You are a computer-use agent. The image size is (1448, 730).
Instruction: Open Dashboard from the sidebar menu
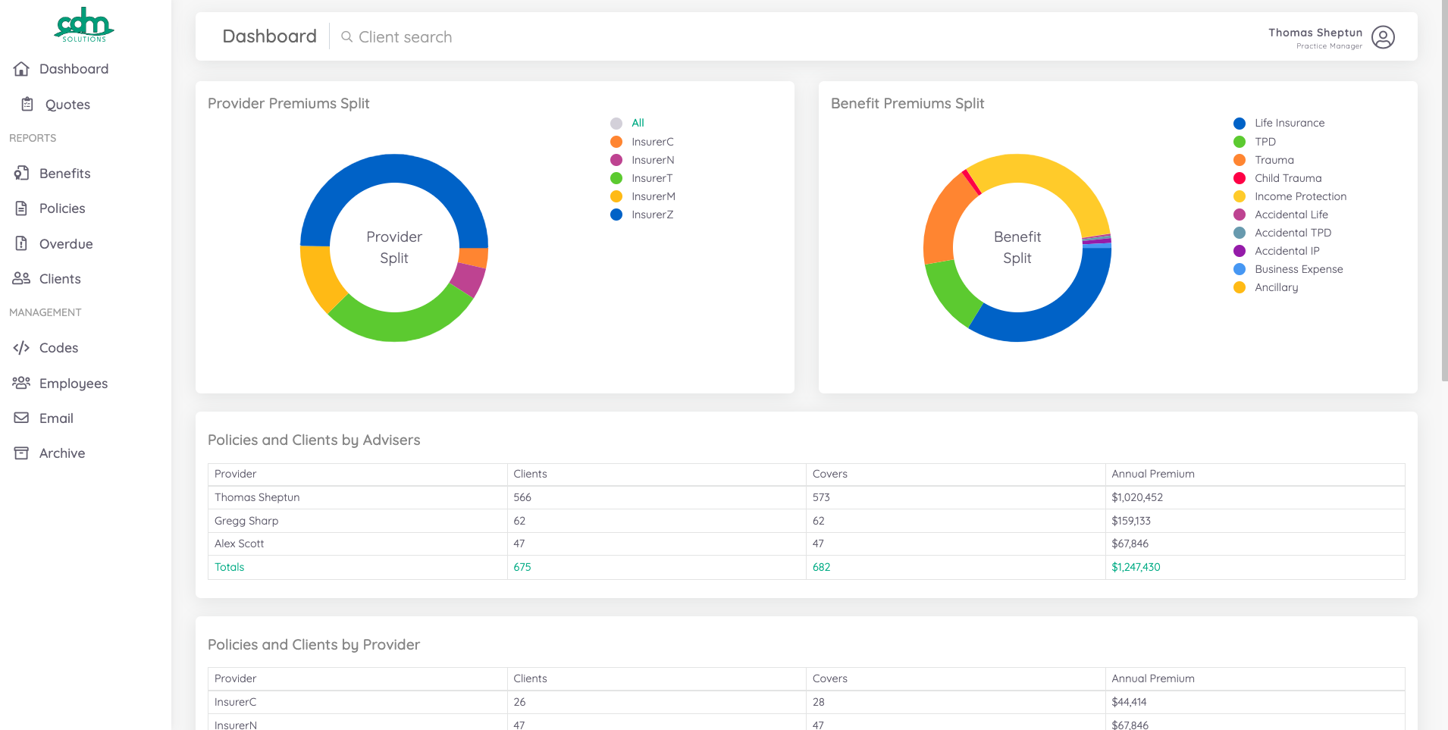74,69
